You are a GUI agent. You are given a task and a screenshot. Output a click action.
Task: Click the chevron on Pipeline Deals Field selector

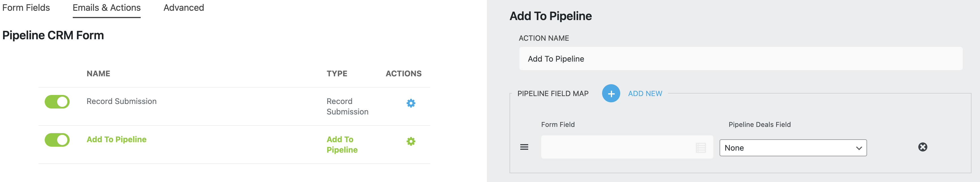pos(859,148)
